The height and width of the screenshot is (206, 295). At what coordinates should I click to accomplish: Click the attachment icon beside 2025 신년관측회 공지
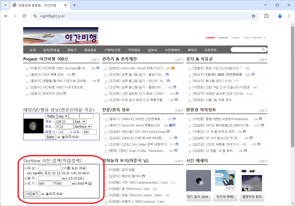coord(253,74)
